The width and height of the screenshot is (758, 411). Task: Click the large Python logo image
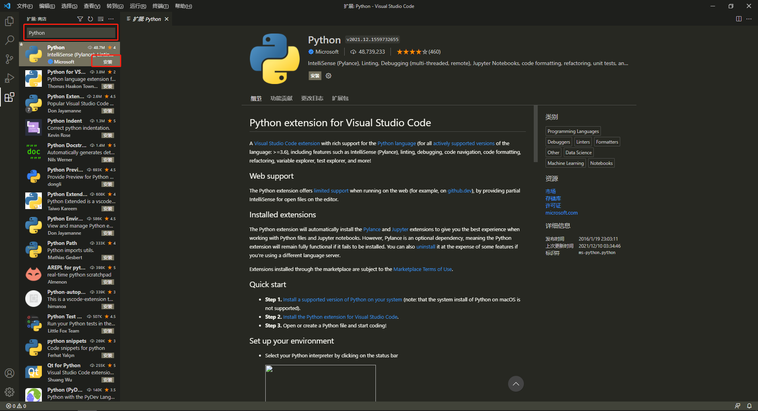(275, 59)
